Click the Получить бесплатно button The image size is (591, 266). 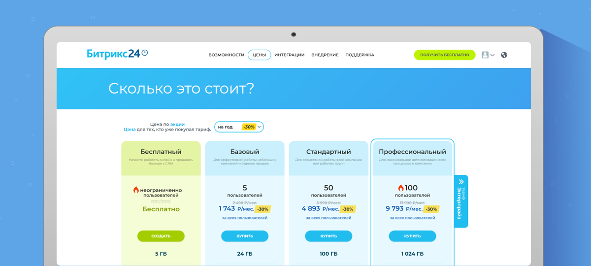tap(445, 55)
